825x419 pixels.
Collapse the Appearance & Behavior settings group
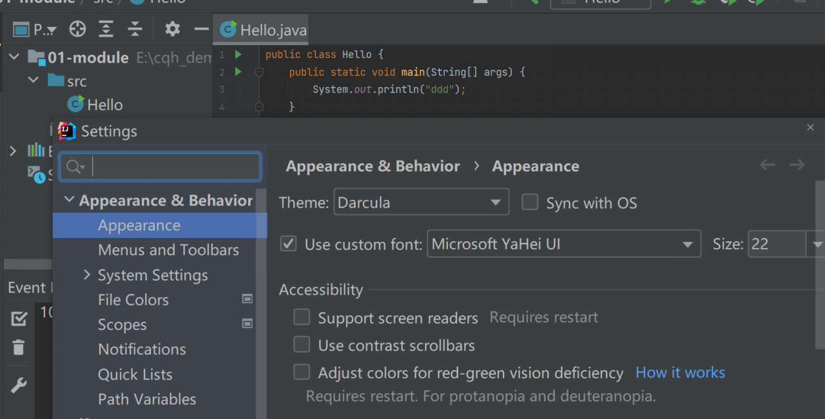pos(70,200)
